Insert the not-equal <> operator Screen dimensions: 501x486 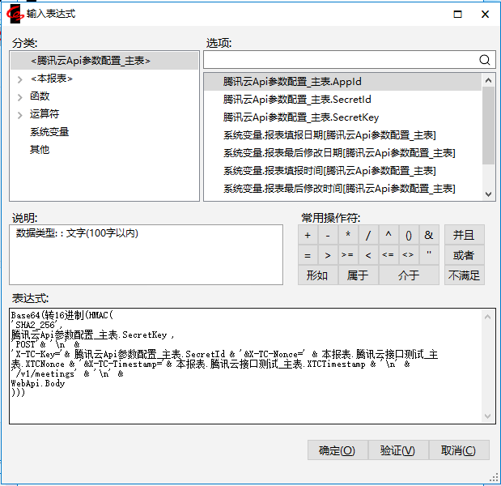tap(408, 255)
